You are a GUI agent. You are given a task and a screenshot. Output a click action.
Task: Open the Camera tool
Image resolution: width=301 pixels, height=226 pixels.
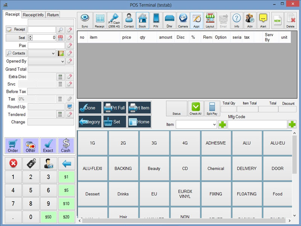183,20
